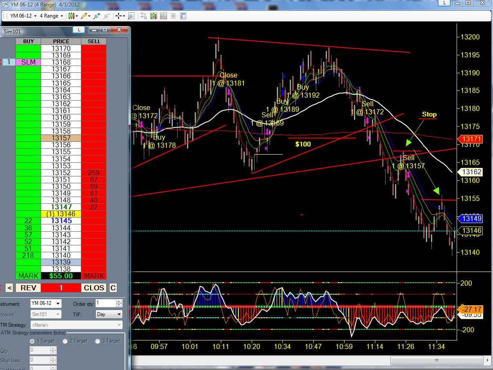Click the zoom in magnifier icon

click(x=97, y=16)
